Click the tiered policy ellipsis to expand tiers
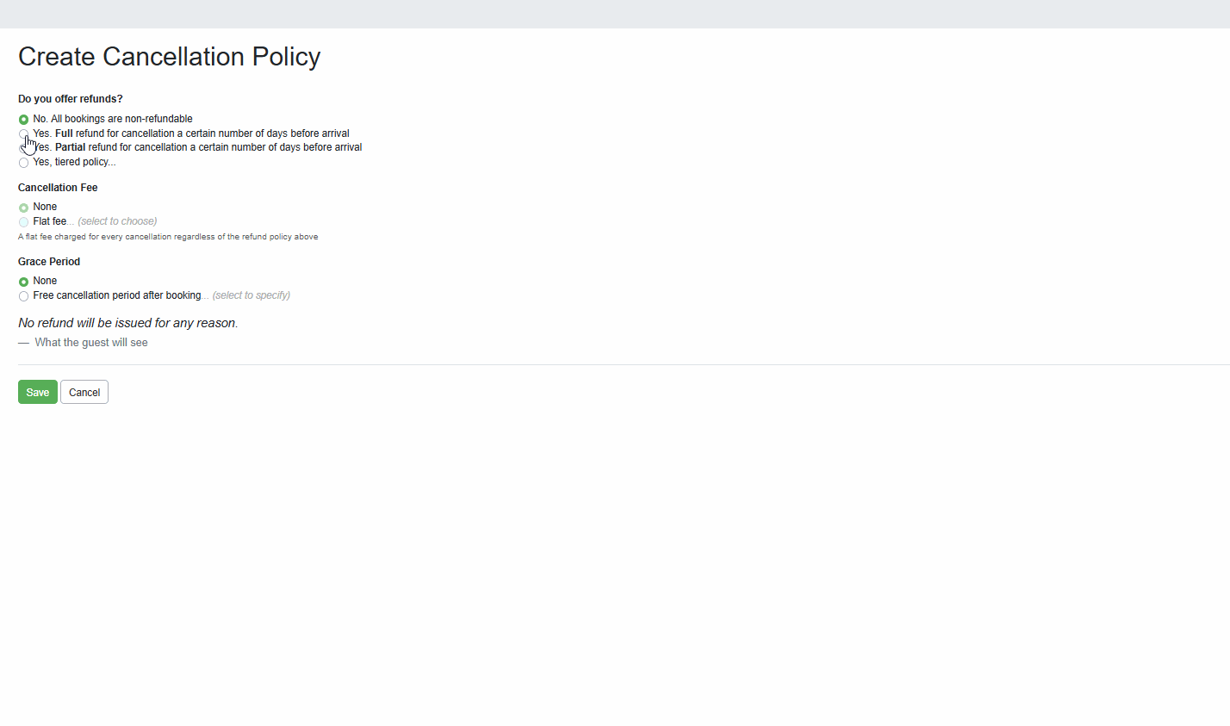 pos(110,162)
